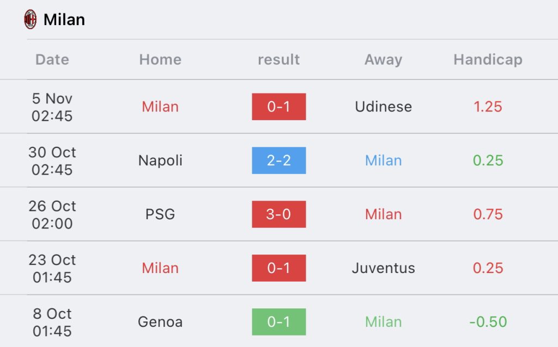Viewport: 558px width, 347px height.
Task: Select the 26 Oct 02:00 match date
Action: [52, 215]
